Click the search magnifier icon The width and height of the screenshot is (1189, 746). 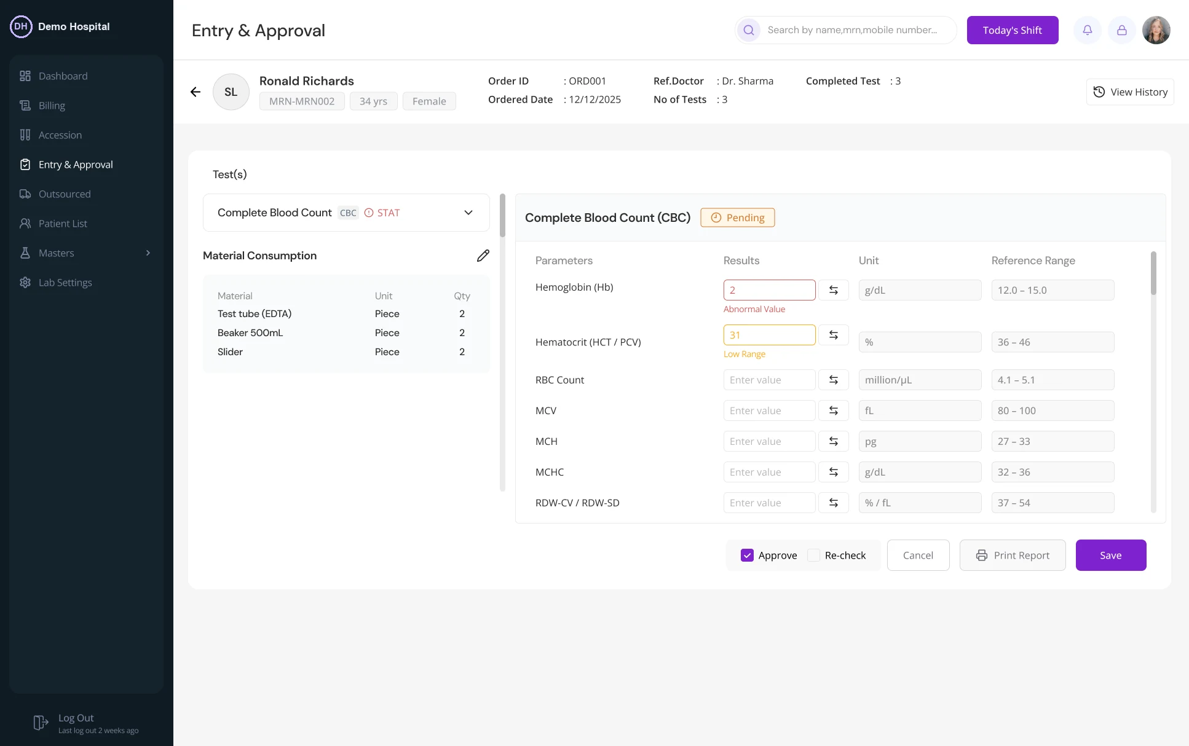coord(749,30)
